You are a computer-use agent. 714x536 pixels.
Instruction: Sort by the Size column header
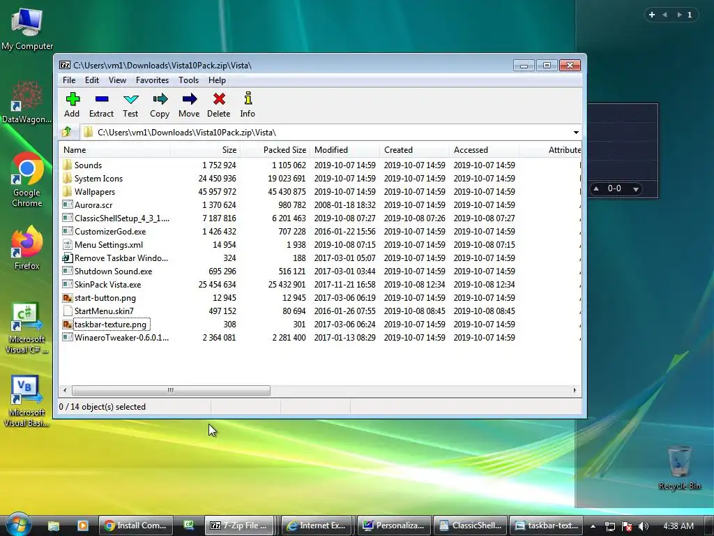point(206,150)
